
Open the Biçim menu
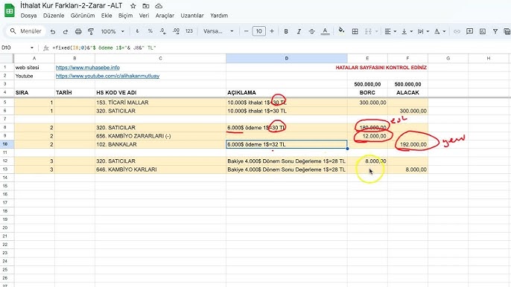[x=125, y=16]
